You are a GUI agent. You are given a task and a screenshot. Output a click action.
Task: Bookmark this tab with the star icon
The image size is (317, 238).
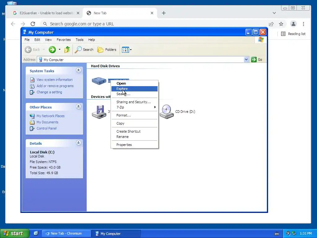(281, 24)
